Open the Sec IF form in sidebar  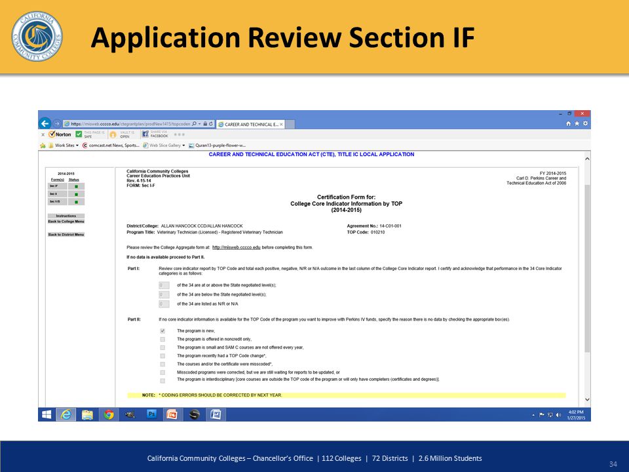58,186
